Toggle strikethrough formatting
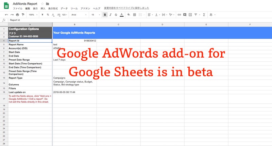Viewport: 272px width, 146px height. 116,15
